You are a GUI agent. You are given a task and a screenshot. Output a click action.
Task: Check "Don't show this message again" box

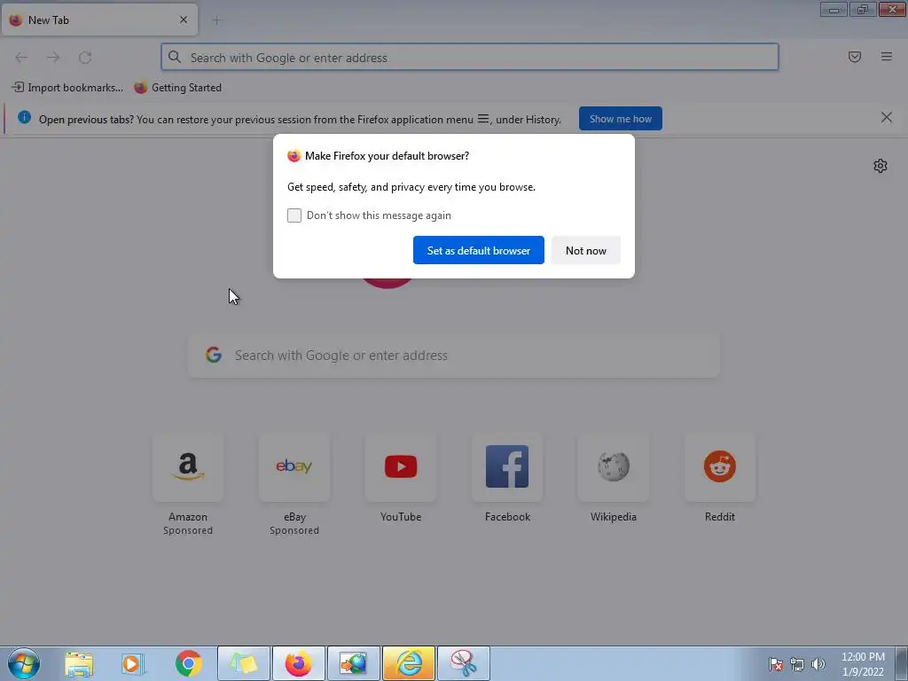pos(294,215)
